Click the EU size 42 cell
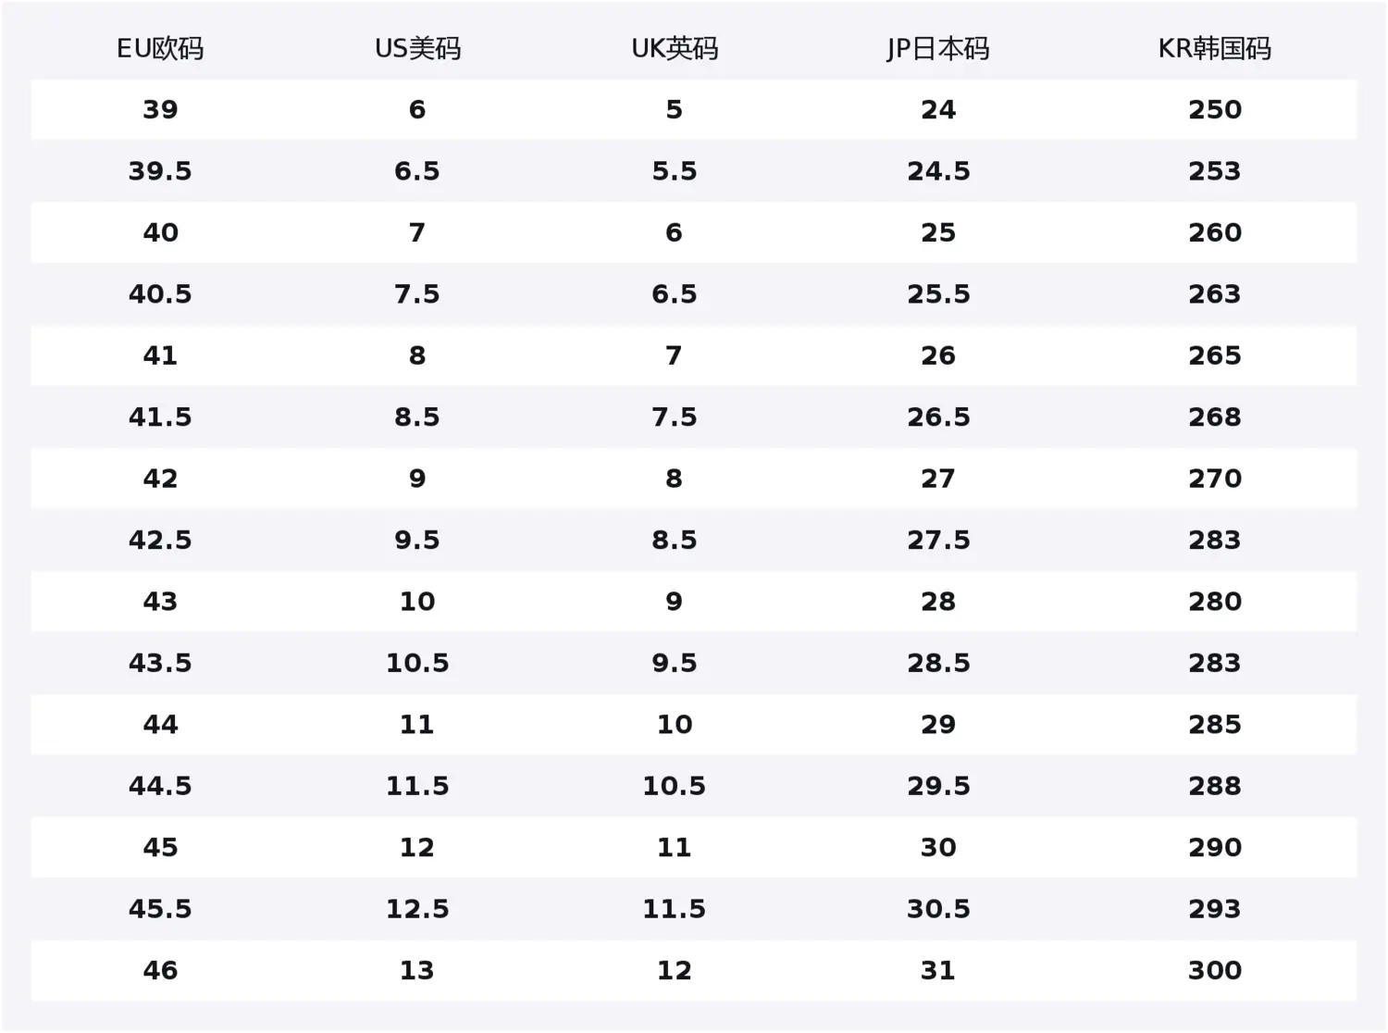 point(160,479)
